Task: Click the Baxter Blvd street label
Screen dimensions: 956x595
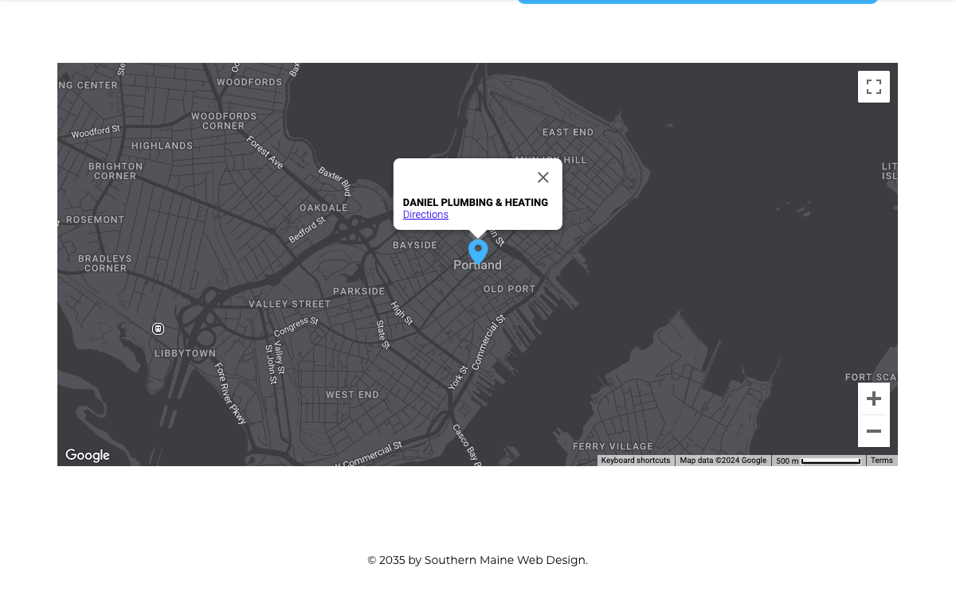Action: pos(335,181)
